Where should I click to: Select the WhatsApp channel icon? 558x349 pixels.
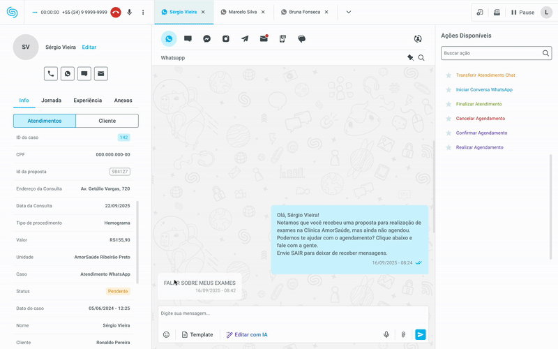pos(169,39)
